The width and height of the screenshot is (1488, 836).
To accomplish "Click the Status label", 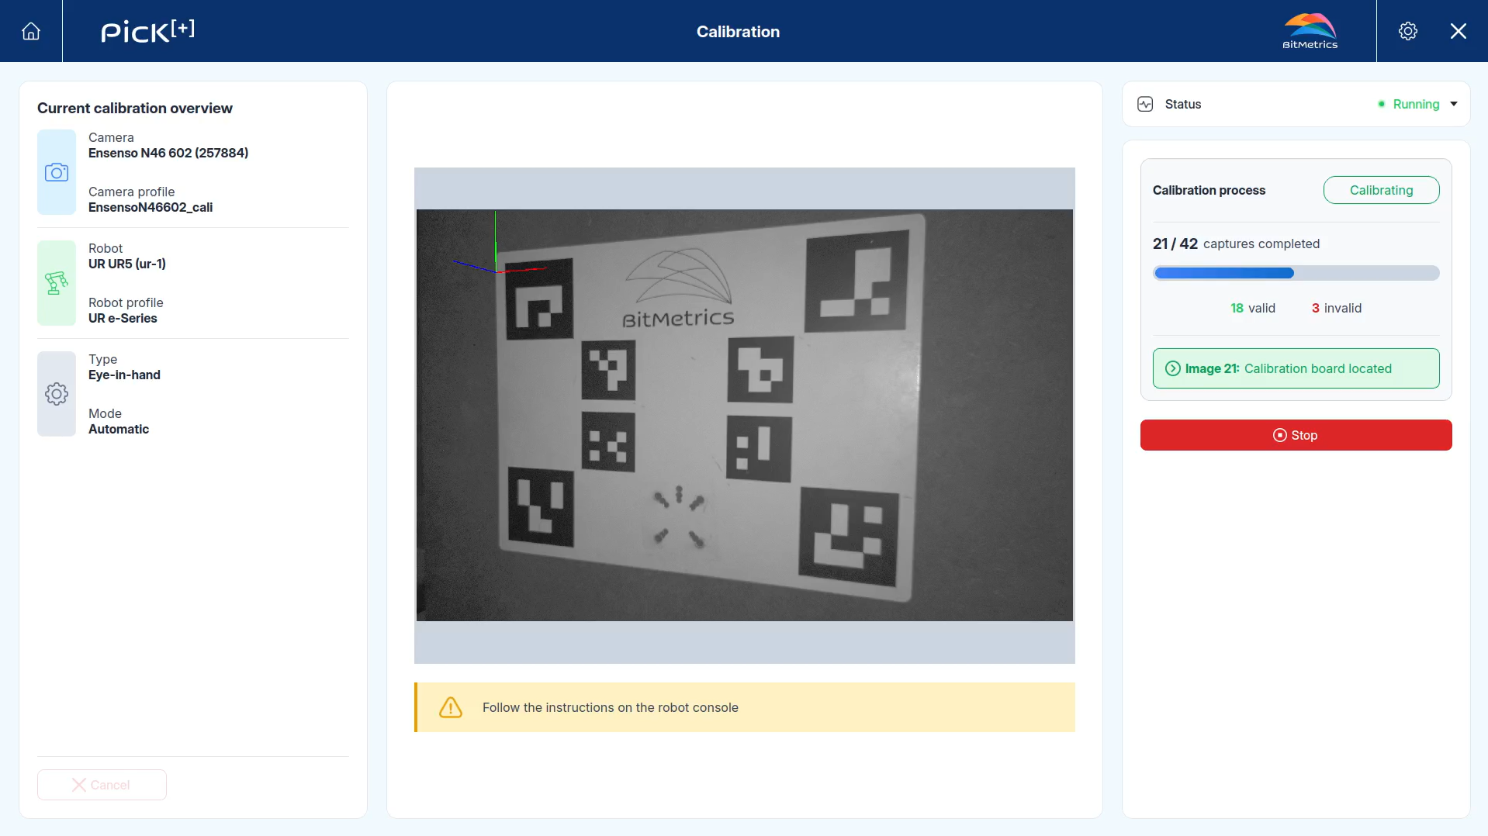I will 1182,104.
